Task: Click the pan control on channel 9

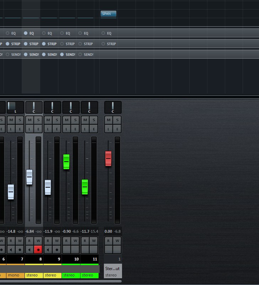Action: coord(52,107)
